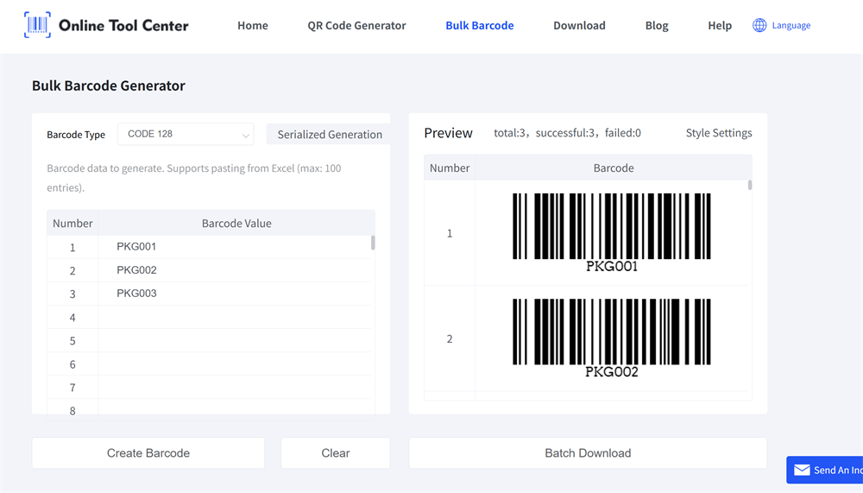
Task: Select the empty row 4 value cell
Action: tap(235, 317)
